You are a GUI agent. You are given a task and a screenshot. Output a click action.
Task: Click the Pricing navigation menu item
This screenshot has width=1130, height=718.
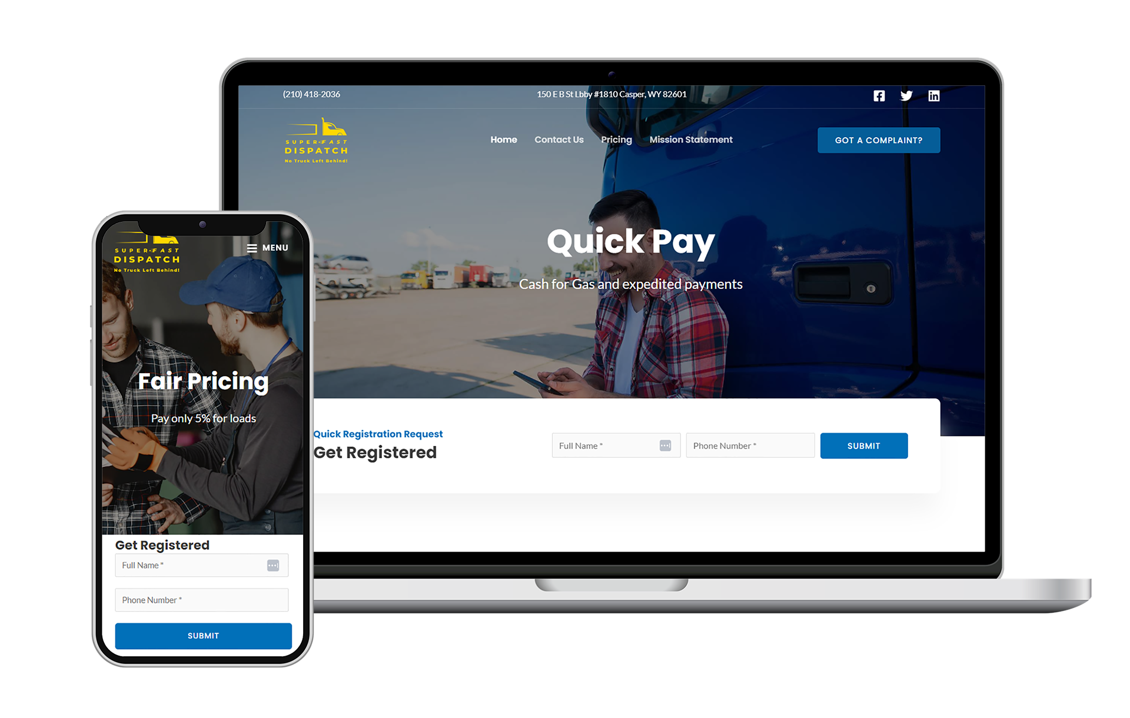(x=617, y=140)
